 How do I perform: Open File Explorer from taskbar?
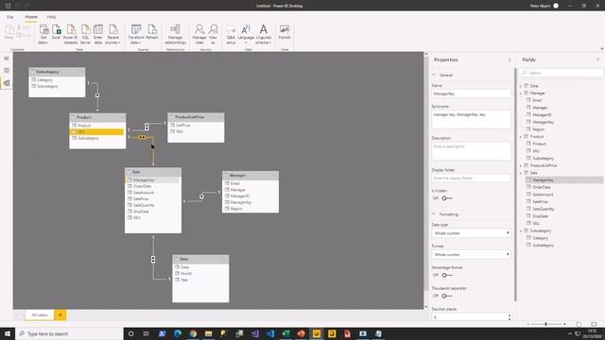tap(208, 333)
